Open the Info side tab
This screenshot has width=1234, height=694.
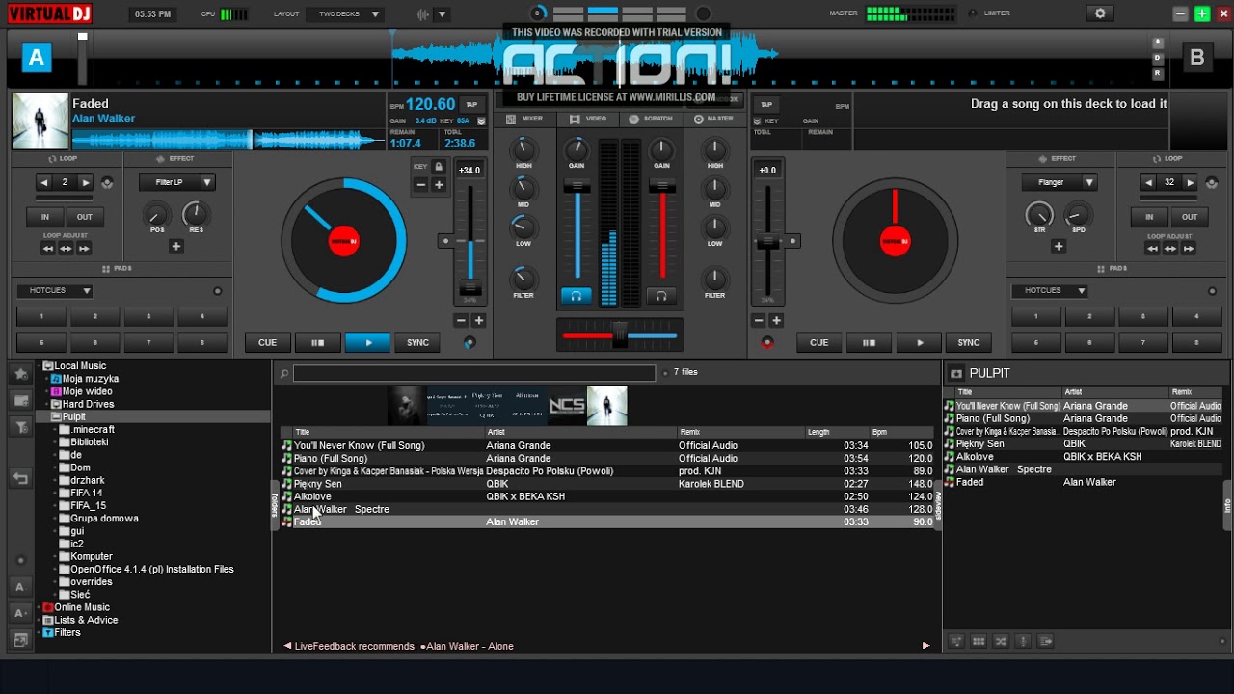pos(1228,505)
